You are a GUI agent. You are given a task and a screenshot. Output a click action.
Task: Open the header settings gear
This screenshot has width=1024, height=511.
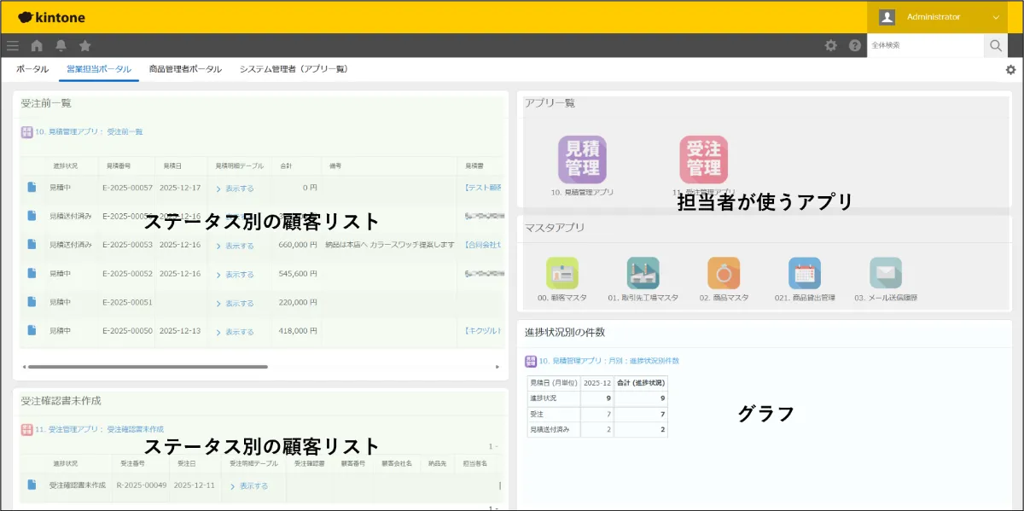[830, 45]
